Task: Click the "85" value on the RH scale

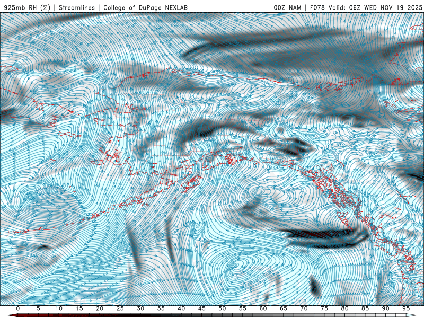Action: click(x=365, y=308)
